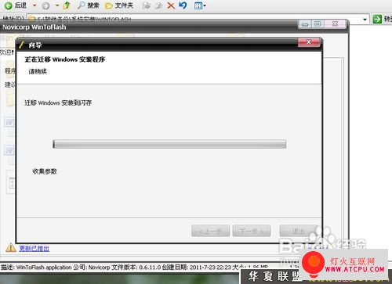
Task: Click the update released link
Action: [x=34, y=249]
